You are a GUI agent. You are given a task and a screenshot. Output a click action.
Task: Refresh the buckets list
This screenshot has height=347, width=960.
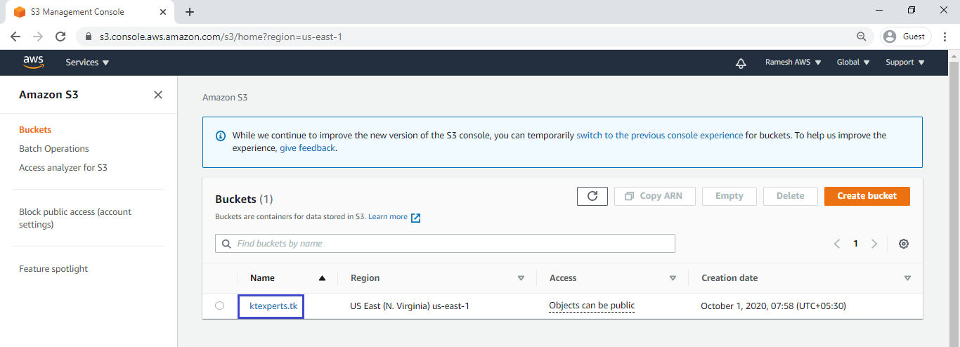pos(592,196)
